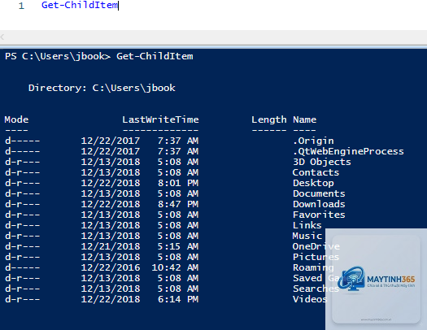
Task: Select the Documents folder name
Action: coord(319,193)
